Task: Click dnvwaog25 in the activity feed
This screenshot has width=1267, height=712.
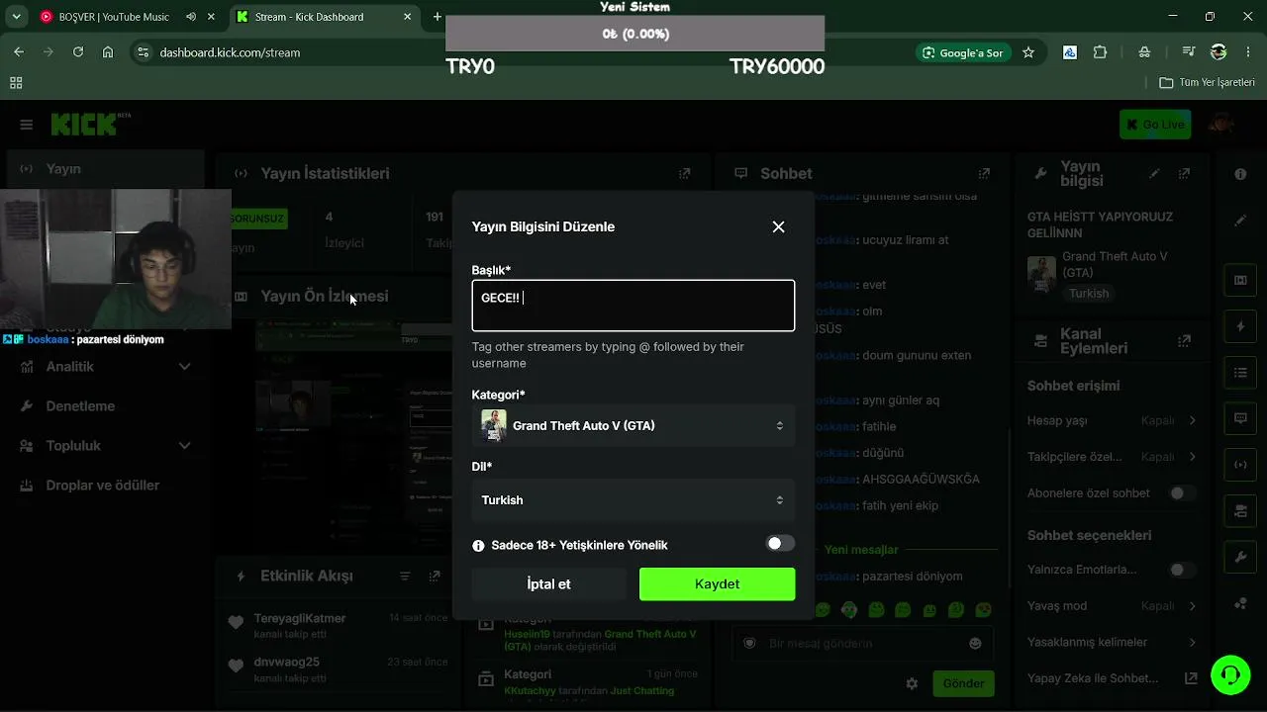Action: pos(287,663)
